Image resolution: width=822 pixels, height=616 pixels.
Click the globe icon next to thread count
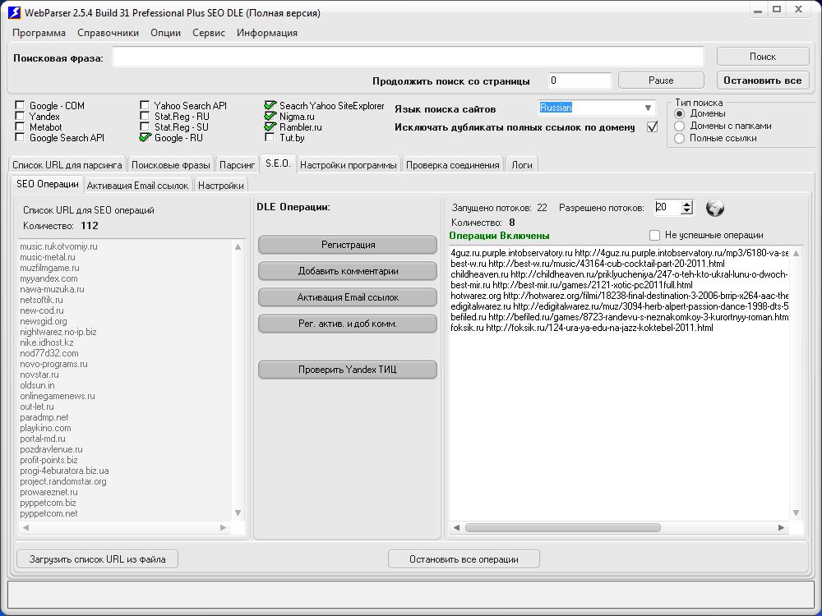[x=714, y=208]
